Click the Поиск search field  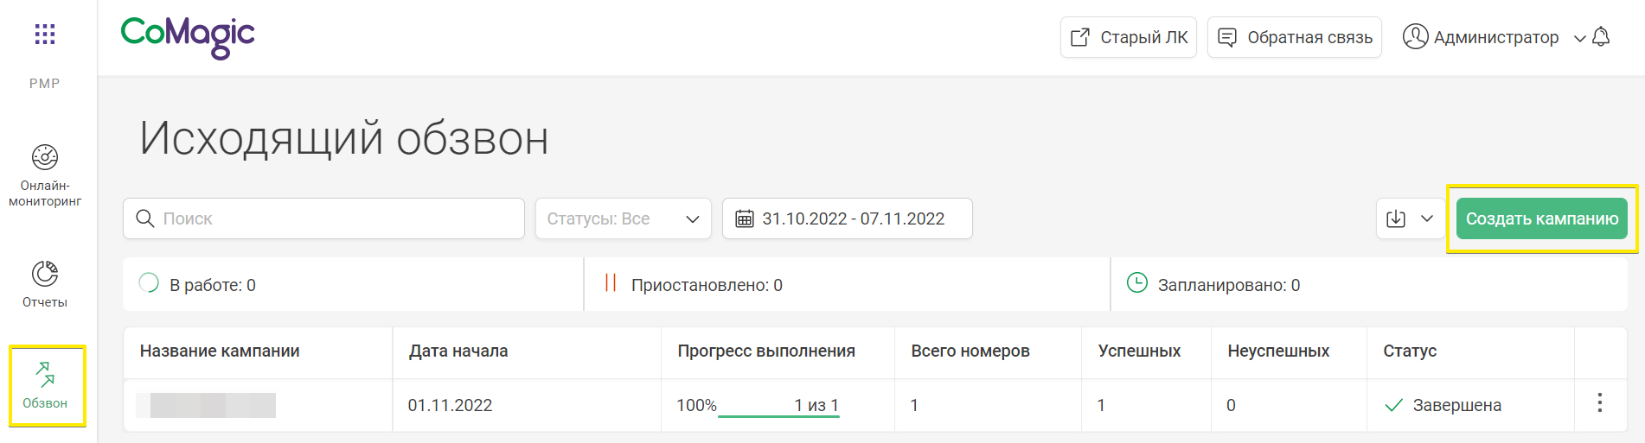point(337,218)
